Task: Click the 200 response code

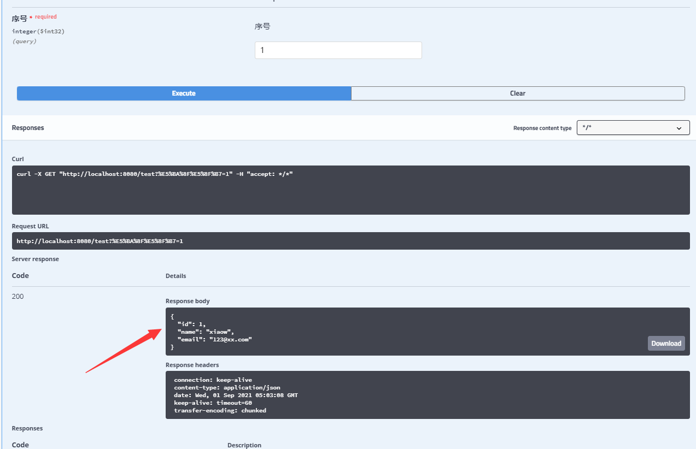Action: tap(18, 297)
